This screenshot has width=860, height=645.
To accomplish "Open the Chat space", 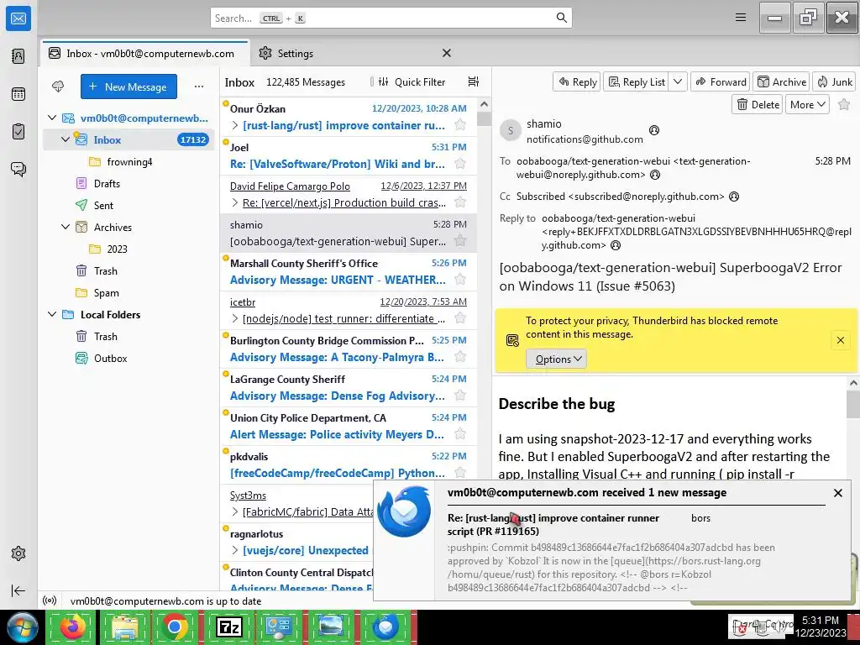I will [x=18, y=169].
